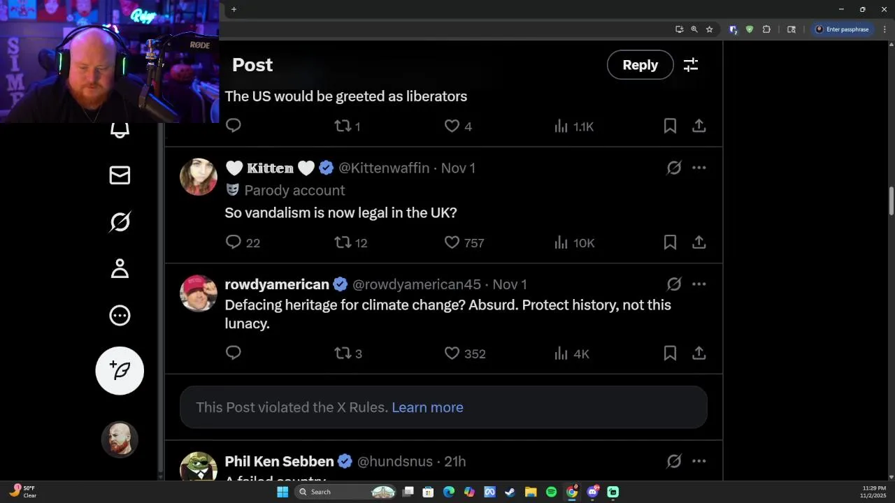This screenshot has width=895, height=503.
Task: Share rowdyamerican's post via share icon
Action: 699,353
